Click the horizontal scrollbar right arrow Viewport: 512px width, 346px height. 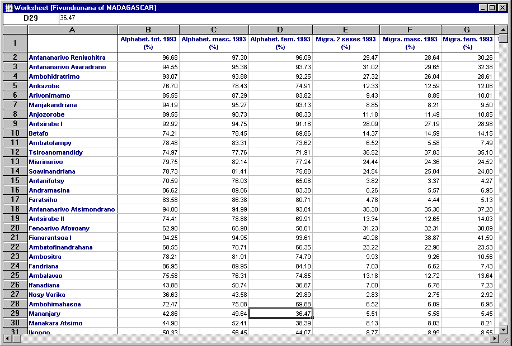[x=495, y=339]
